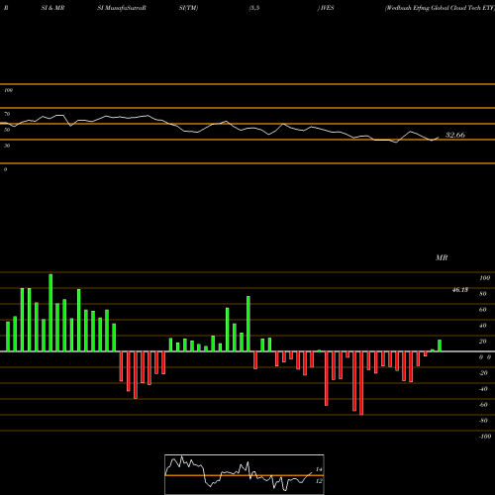
Task: Click the positive 100 label on MR axis
Action: (x=485, y=278)
